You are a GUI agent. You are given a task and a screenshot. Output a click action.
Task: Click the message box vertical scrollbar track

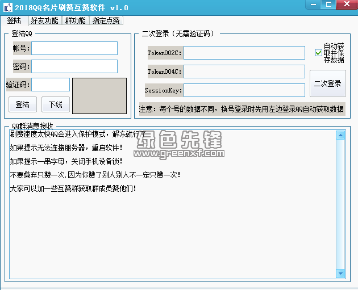coord(340,204)
